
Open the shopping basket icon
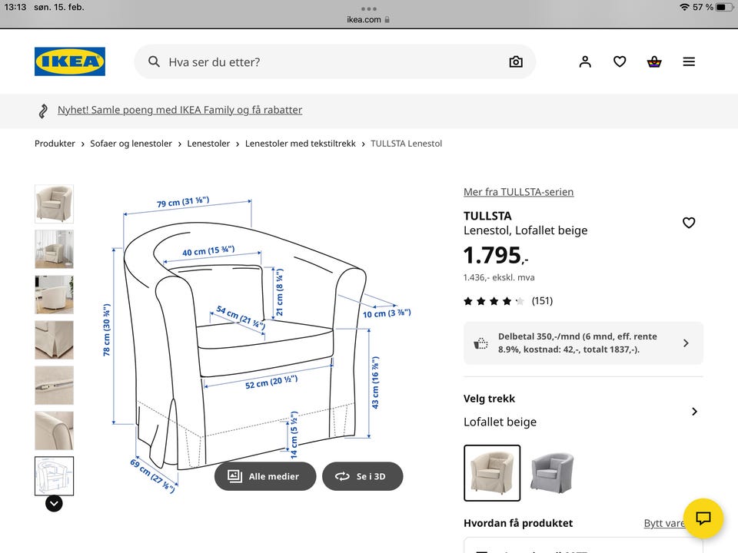pyautogui.click(x=654, y=61)
